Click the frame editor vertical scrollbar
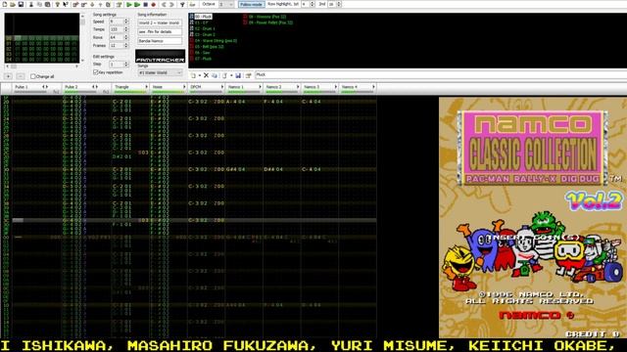627x352 pixels. [82, 38]
